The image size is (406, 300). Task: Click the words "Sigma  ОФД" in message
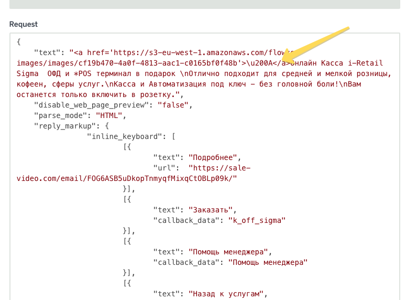pos(46,73)
